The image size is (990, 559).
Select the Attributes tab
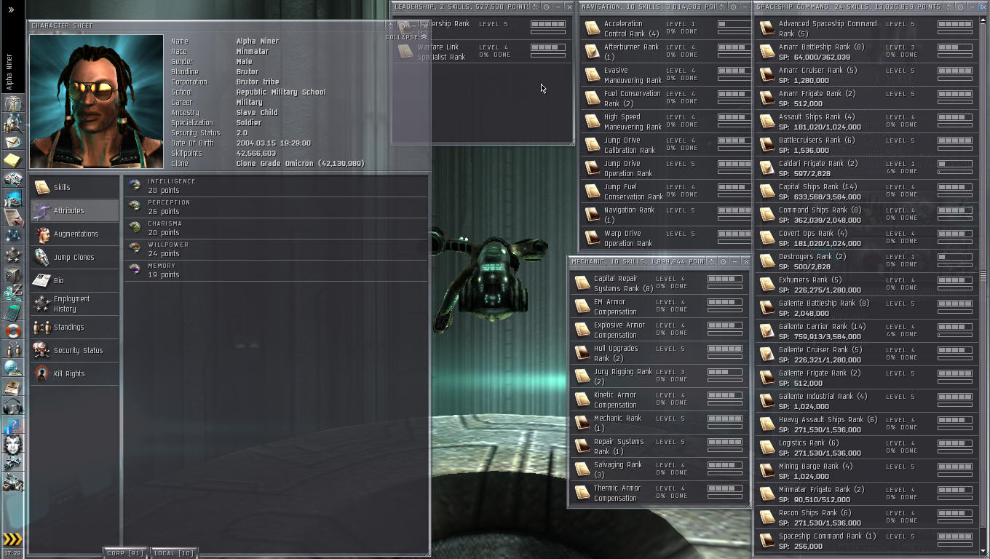(x=74, y=210)
